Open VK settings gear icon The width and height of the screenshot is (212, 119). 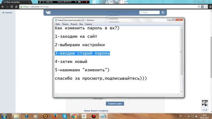pos(163,13)
